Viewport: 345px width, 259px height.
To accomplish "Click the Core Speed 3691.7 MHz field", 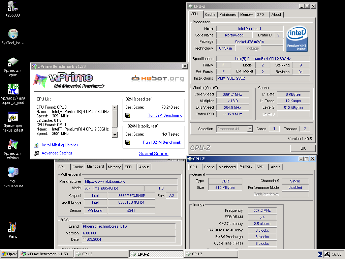I will pyautogui.click(x=232, y=94).
